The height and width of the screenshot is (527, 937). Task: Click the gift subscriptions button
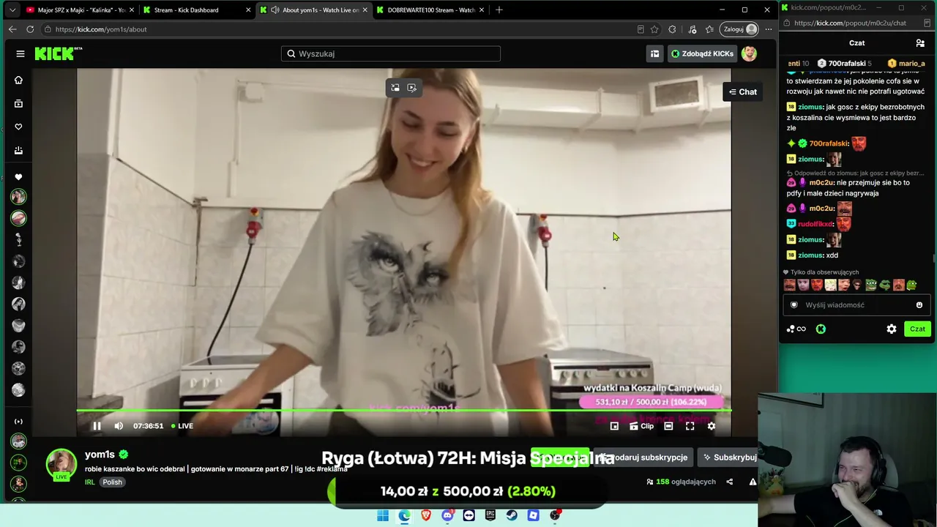pos(644,457)
